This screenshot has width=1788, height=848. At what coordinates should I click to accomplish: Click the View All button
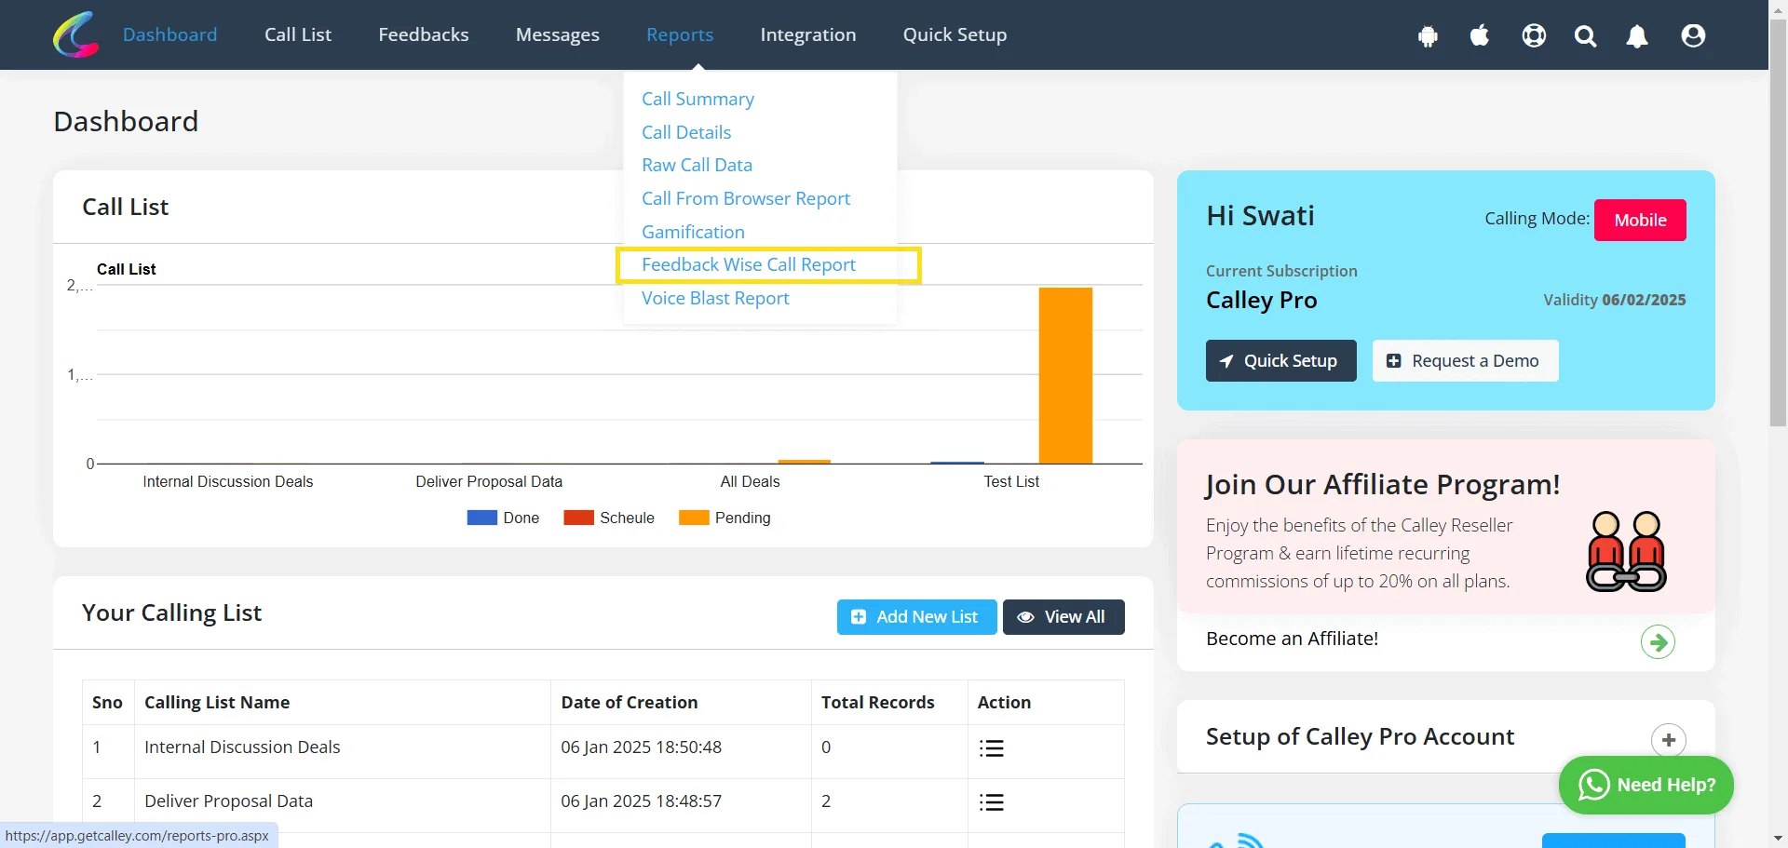pos(1063,617)
